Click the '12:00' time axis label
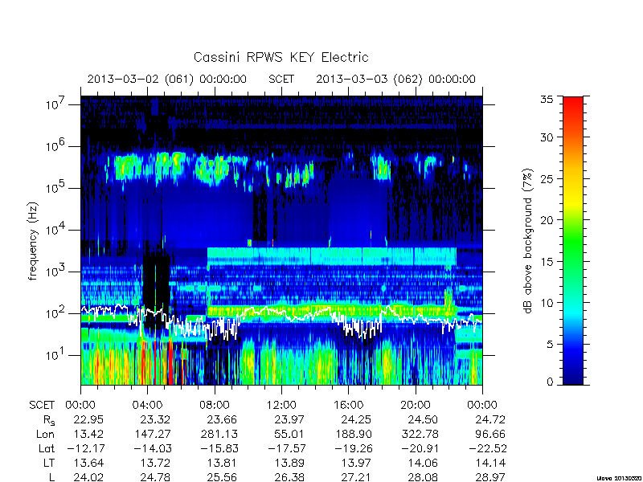Screen dimensions: 643x482 point(281,406)
